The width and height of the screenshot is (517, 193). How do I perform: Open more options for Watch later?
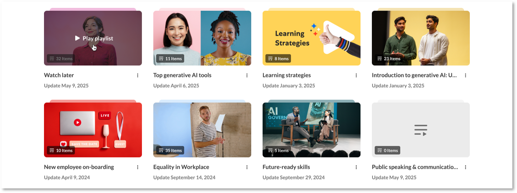[x=138, y=75]
